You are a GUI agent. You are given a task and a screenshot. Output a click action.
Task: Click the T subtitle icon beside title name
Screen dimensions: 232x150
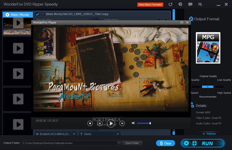click(43, 14)
